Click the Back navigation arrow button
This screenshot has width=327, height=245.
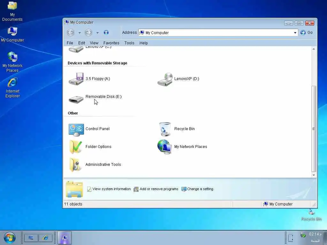71,33
